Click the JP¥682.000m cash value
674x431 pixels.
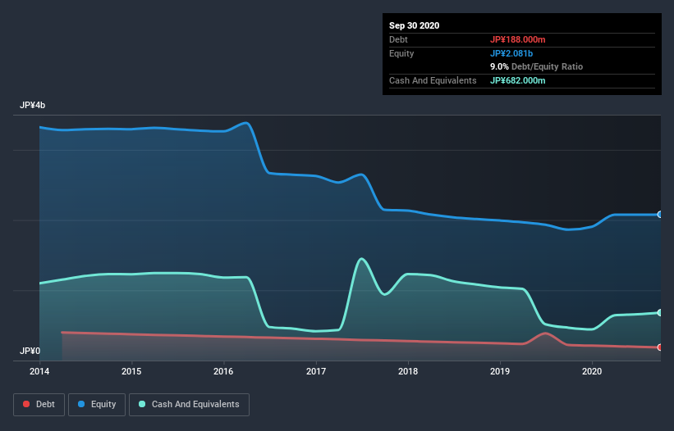(x=517, y=80)
